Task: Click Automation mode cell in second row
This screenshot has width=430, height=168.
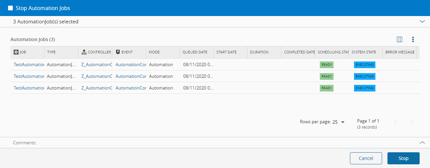Action: (161, 76)
